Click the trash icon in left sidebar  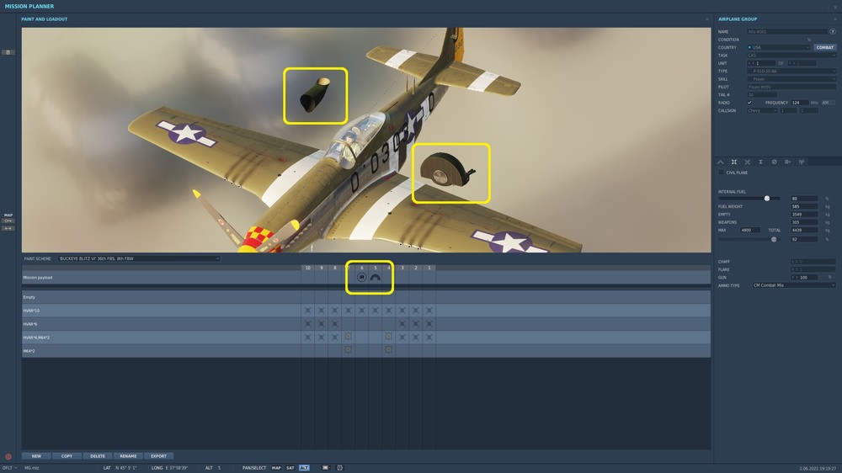point(8,52)
